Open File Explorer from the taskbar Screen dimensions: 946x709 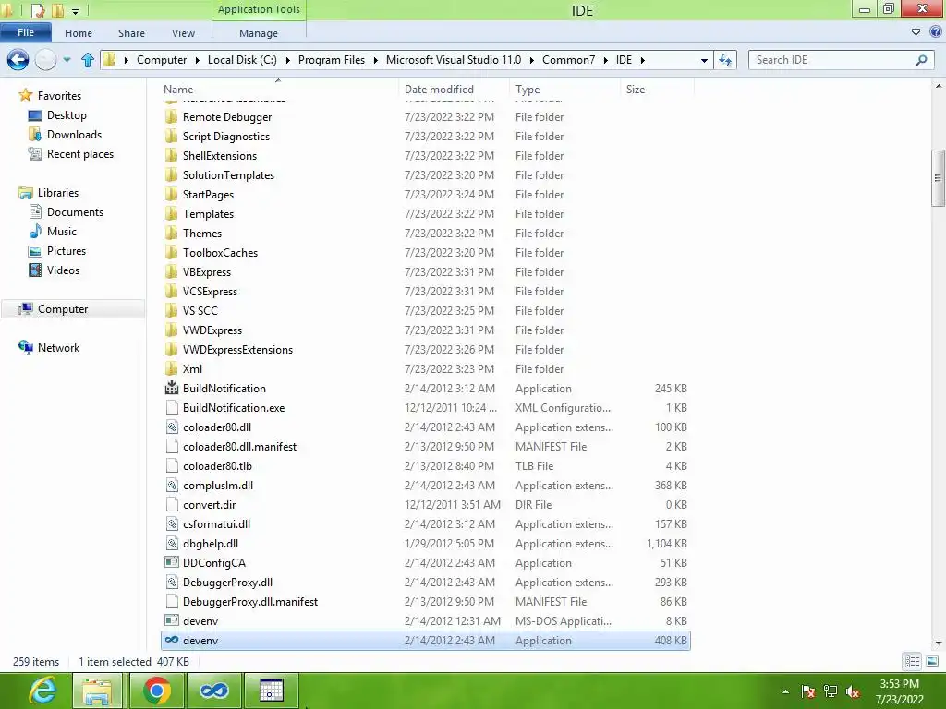coord(97,691)
